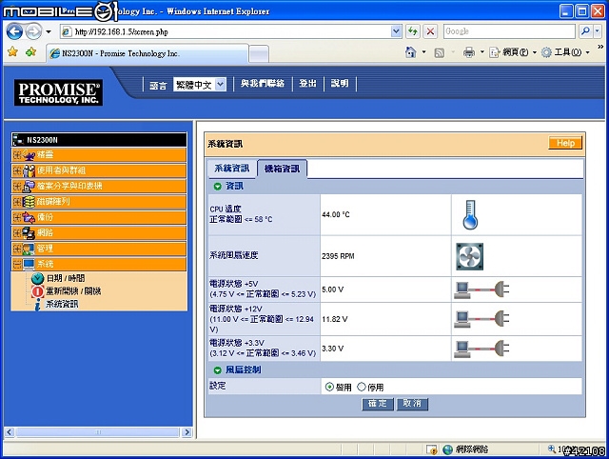Click the blue info icon beside 系統資訊
Screen dimensions: 609x459
pyautogui.click(x=38, y=305)
